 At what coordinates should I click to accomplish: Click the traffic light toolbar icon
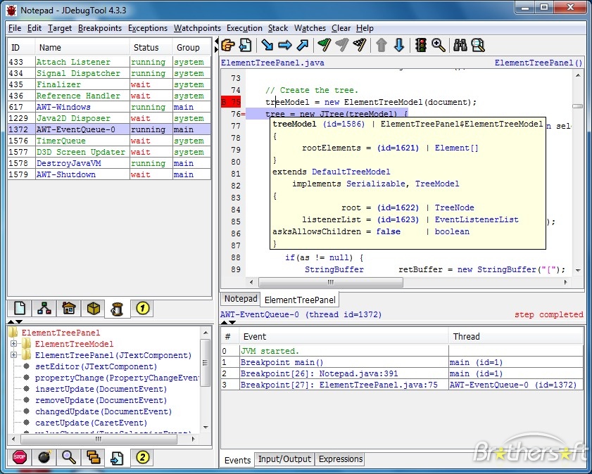click(421, 45)
